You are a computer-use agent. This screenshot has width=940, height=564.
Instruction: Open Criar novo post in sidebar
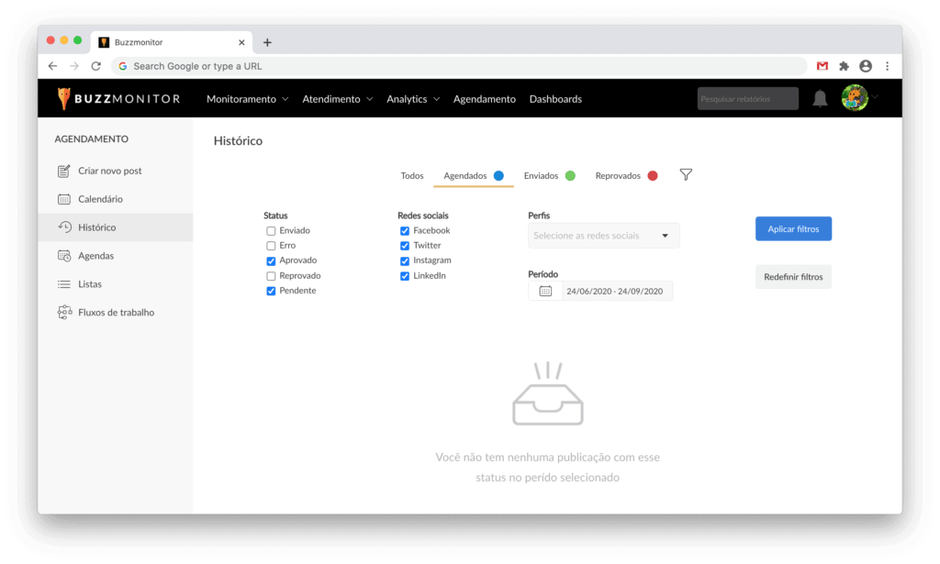pyautogui.click(x=109, y=171)
